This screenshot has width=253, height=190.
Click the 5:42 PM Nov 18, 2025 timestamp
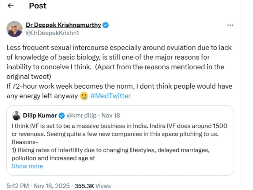[x=38, y=186]
